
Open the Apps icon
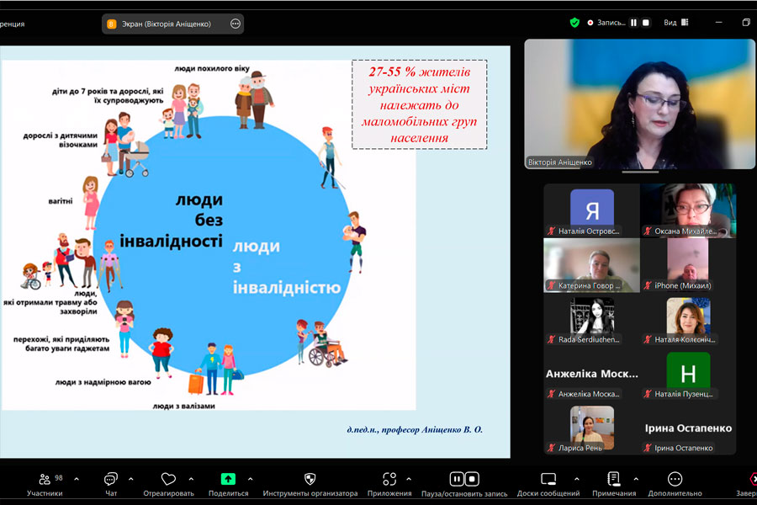[389, 479]
